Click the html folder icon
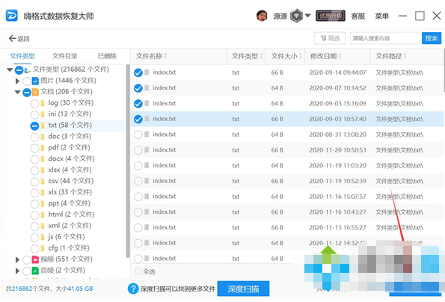Viewport: 445px width, 302px height. tap(43, 215)
